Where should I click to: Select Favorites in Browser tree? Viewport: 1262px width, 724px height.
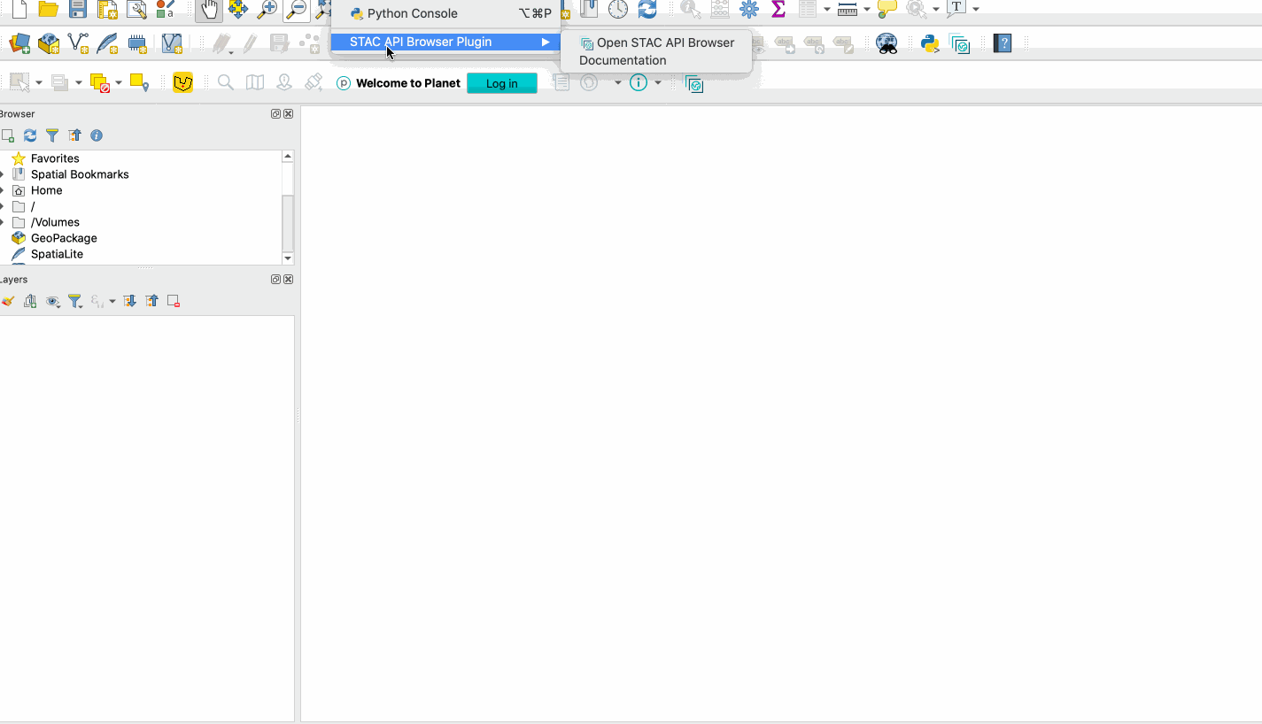55,158
